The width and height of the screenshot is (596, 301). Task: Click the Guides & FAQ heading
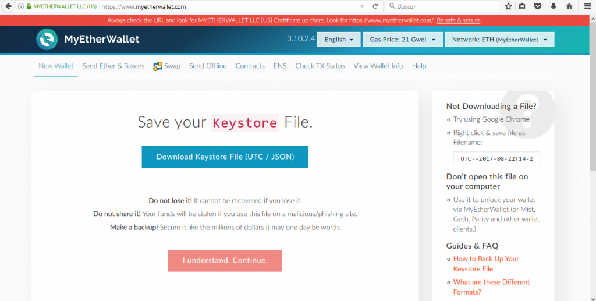coord(472,246)
